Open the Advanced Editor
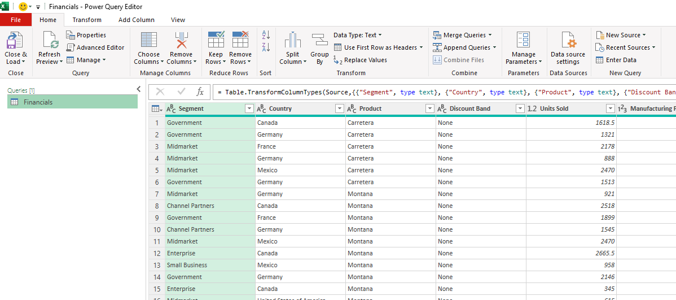 [95, 47]
